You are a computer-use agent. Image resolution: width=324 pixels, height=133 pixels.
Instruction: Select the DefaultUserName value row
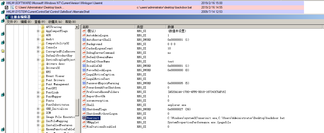(x=202, y=61)
